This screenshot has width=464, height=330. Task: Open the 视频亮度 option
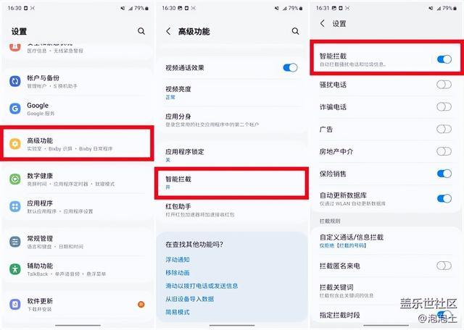click(232, 93)
